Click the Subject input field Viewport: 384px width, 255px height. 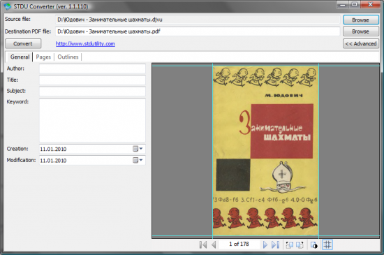click(92, 91)
